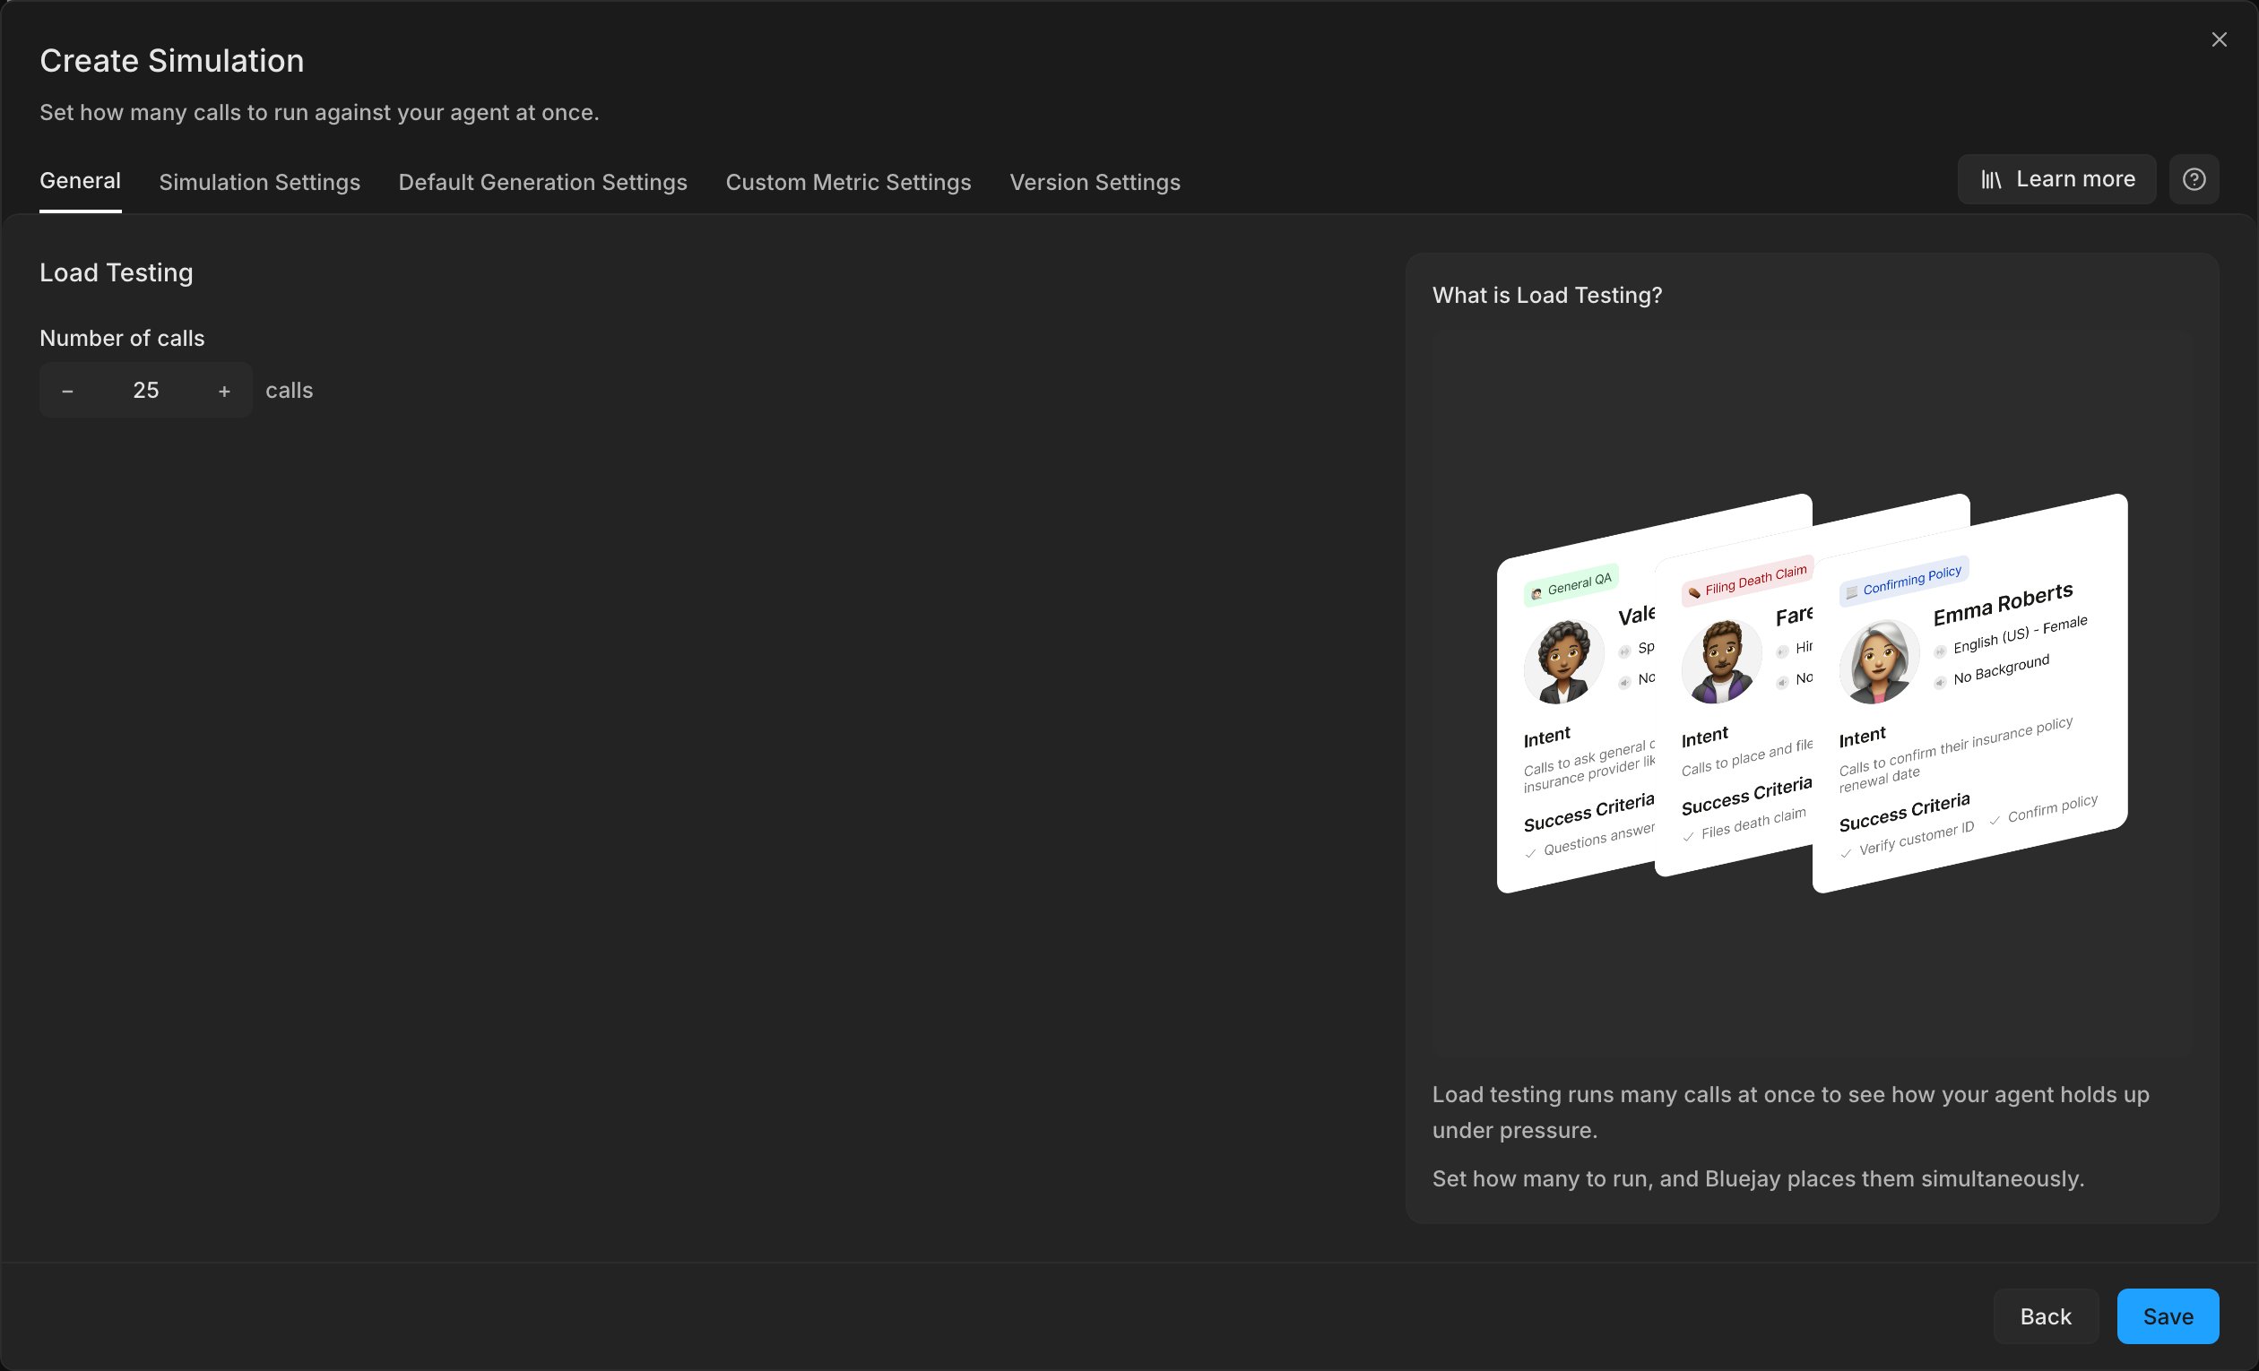The image size is (2259, 1371).
Task: Click the Number of calls label
Action: 122,338
